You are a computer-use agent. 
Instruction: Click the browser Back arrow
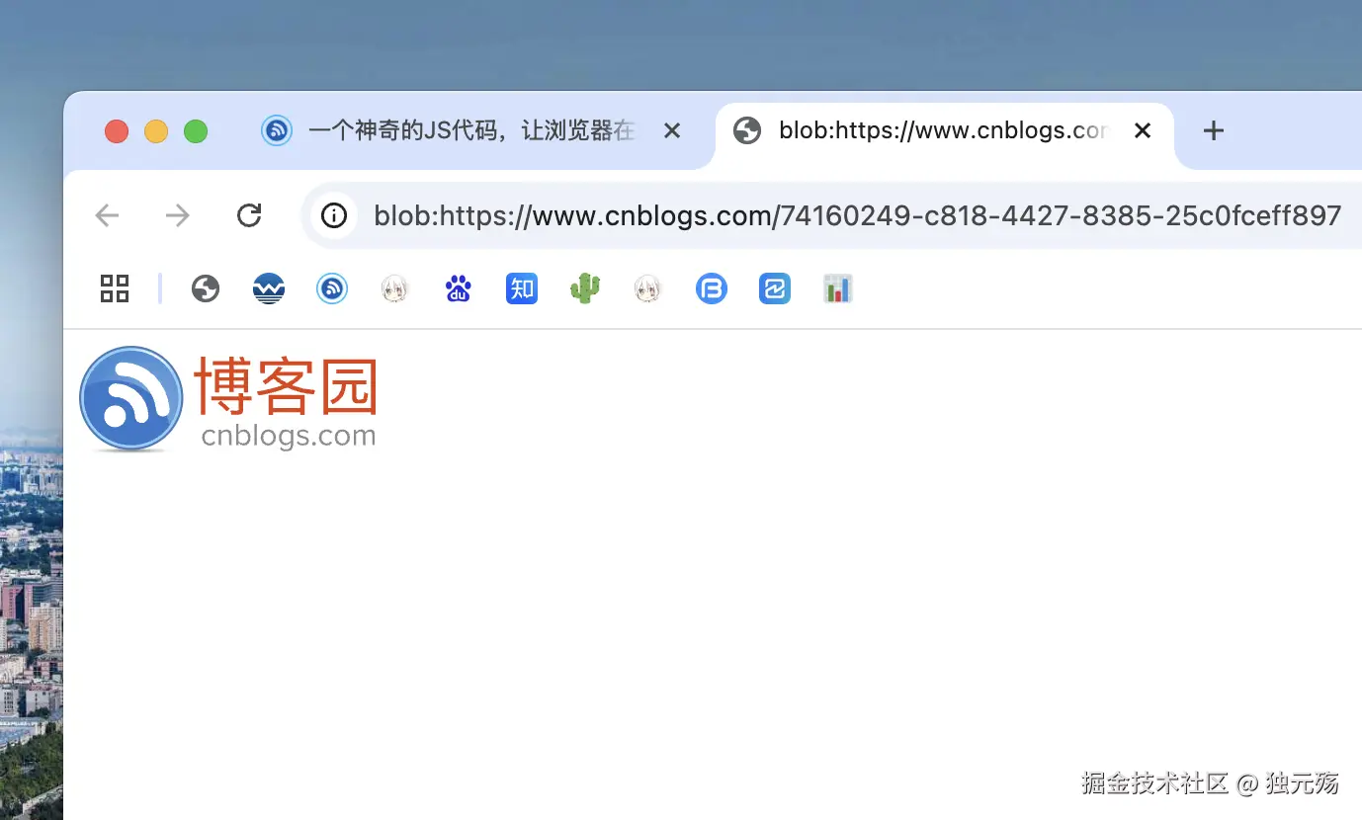click(107, 215)
